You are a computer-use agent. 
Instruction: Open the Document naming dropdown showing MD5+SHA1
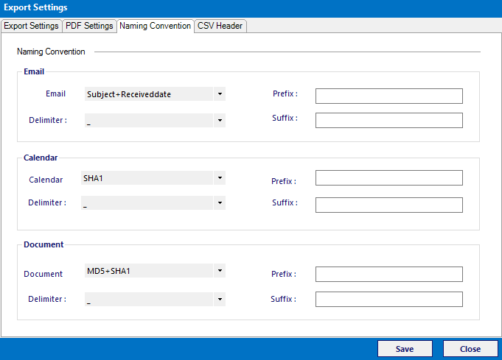pyautogui.click(x=155, y=270)
